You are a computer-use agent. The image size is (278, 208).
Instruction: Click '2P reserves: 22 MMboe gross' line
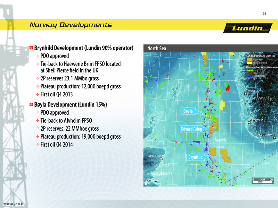coord(69,129)
